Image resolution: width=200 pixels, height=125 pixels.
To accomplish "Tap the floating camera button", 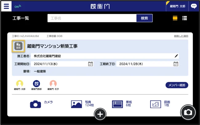I will click(x=188, y=112).
